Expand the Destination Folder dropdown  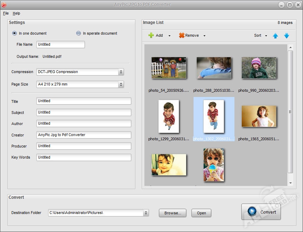[x=146, y=213]
